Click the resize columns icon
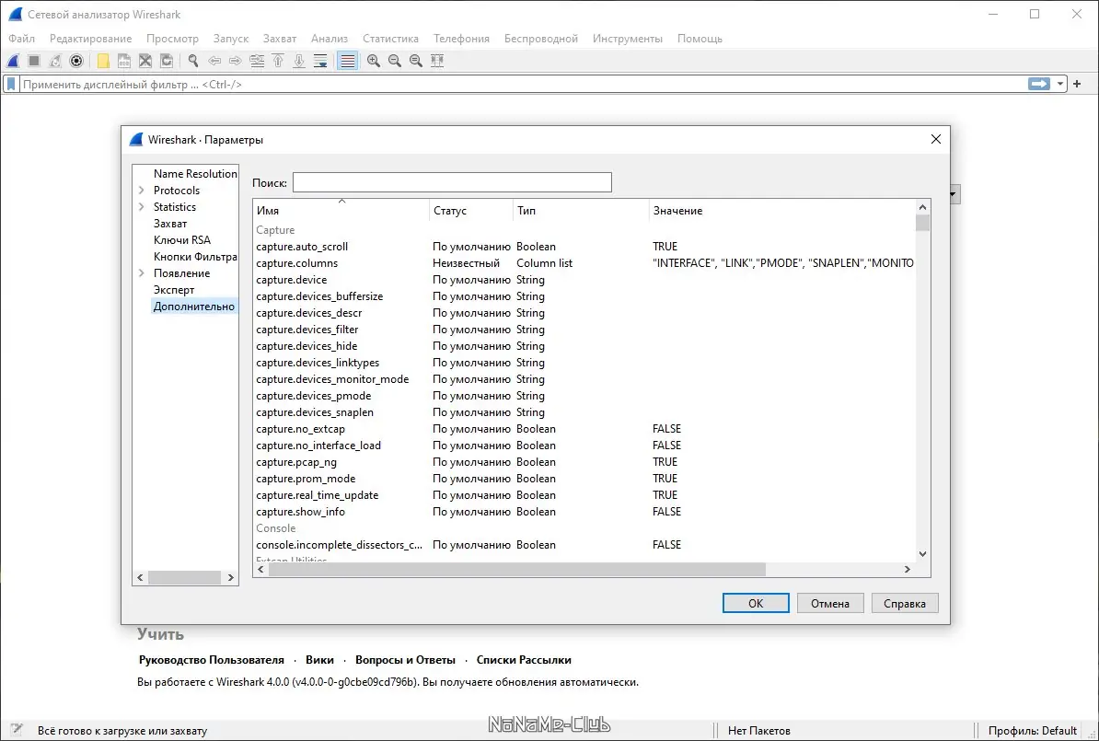This screenshot has width=1099, height=741. pyautogui.click(x=437, y=61)
